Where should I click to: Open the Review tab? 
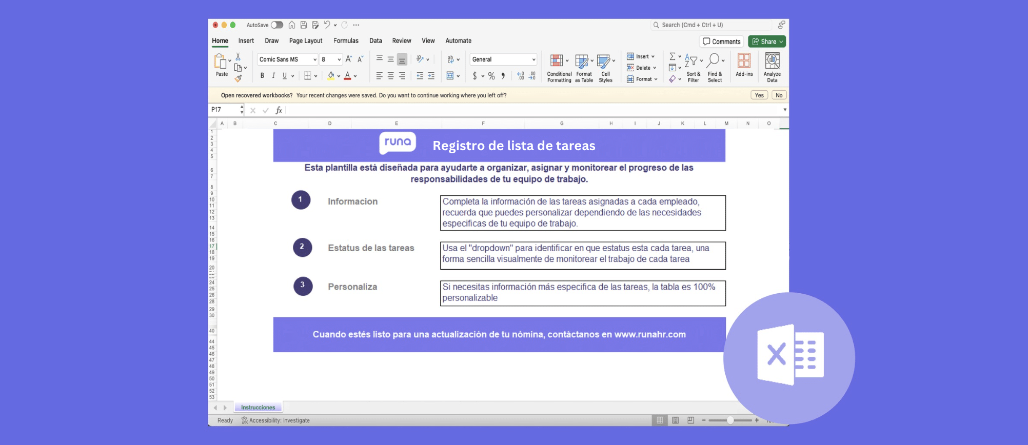pos(402,41)
